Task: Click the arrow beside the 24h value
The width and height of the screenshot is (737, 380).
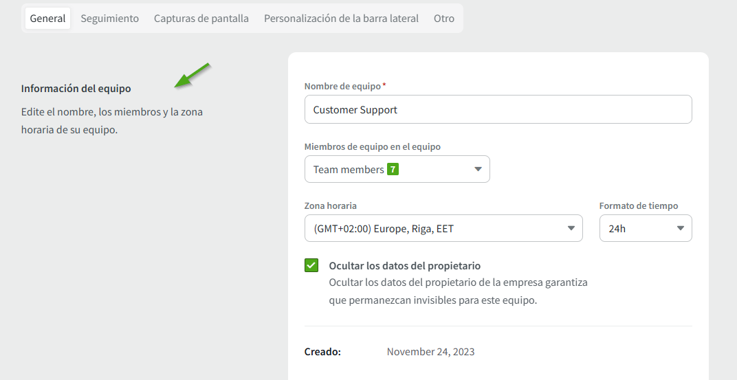Action: 681,229
